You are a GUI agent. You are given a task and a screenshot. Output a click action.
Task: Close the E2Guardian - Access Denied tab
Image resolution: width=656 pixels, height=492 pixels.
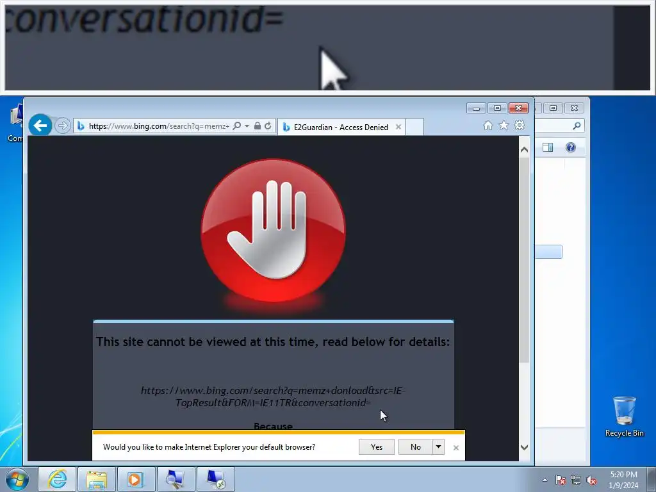(x=398, y=127)
